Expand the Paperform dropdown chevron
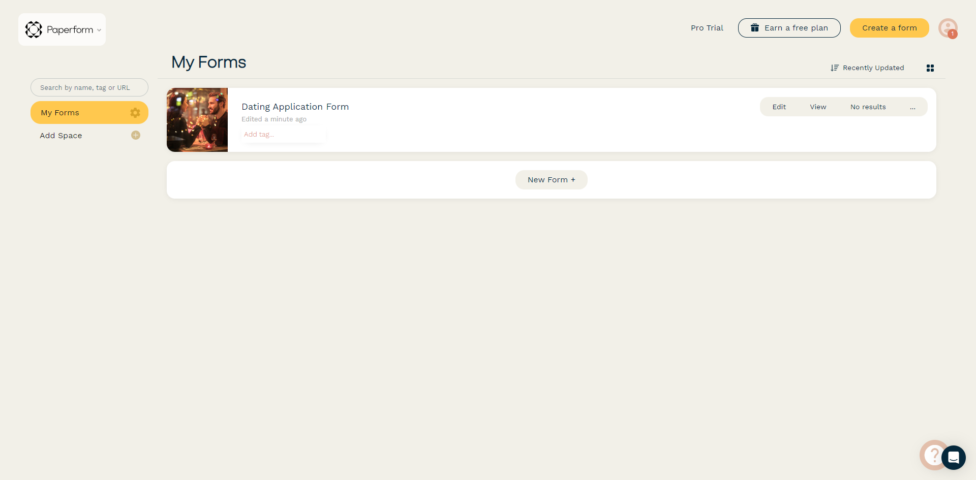This screenshot has width=976, height=480. [99, 30]
